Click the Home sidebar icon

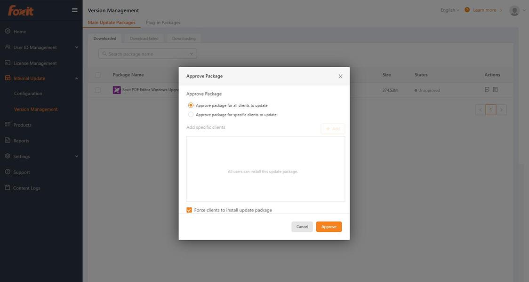pos(8,31)
